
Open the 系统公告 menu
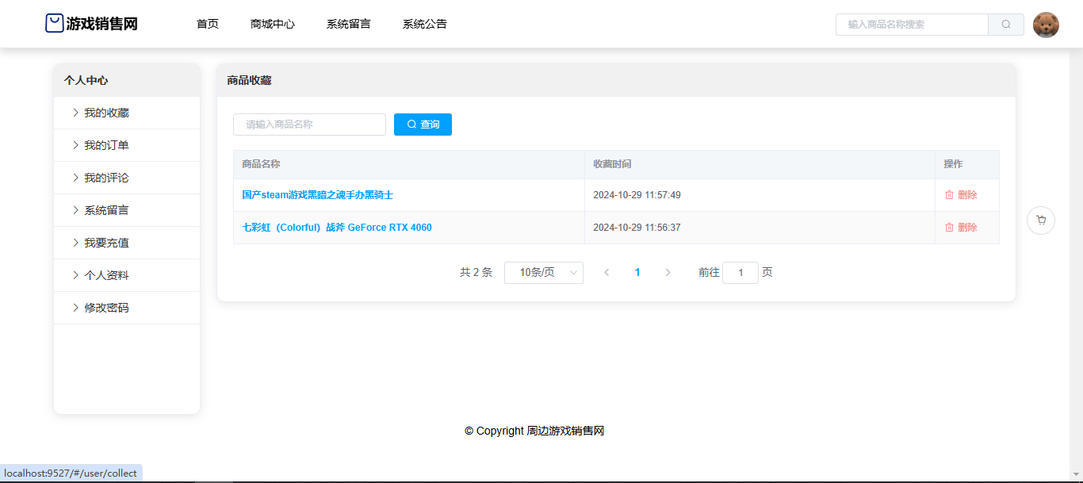tap(424, 24)
